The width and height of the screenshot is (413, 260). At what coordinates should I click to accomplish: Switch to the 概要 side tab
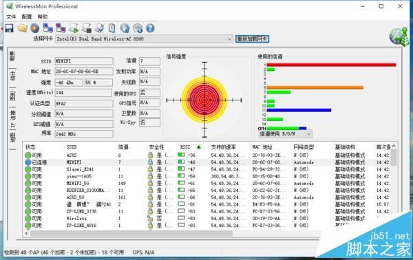12,56
